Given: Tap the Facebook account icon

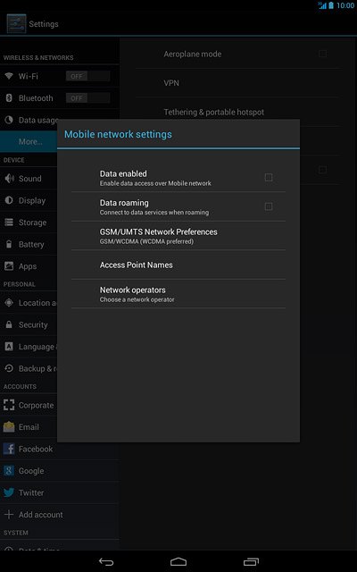Looking at the screenshot, I should (x=9, y=449).
